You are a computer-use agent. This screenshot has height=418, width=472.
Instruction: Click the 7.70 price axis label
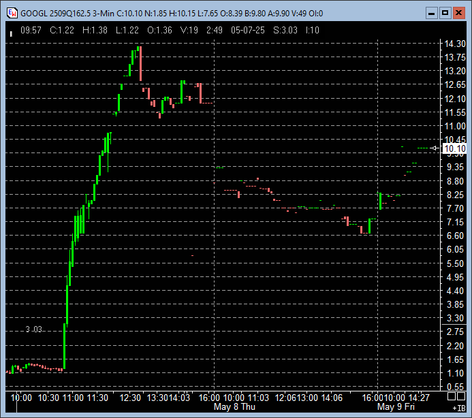pos(455,208)
